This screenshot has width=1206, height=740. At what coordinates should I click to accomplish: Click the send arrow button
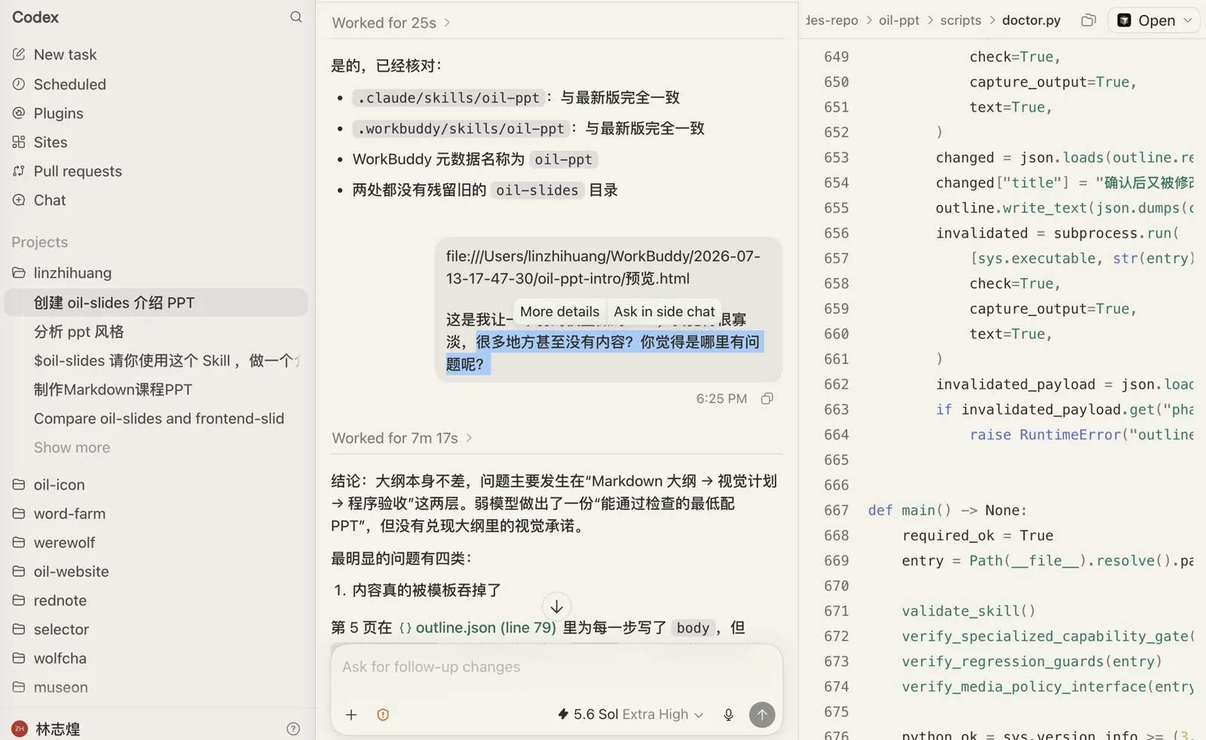[x=762, y=714]
